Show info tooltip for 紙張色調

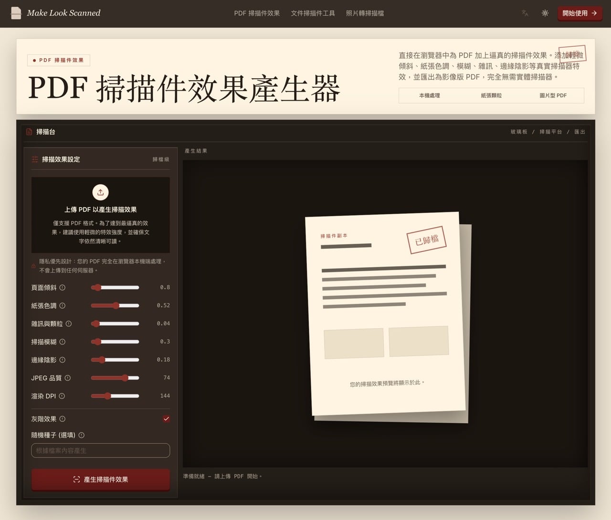click(63, 306)
